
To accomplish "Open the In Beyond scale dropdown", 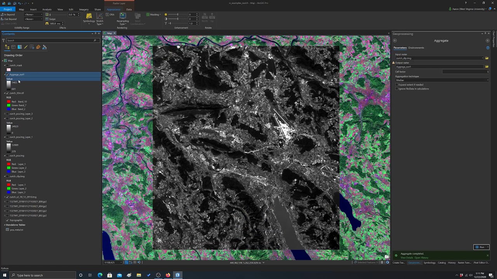I will (33, 14).
